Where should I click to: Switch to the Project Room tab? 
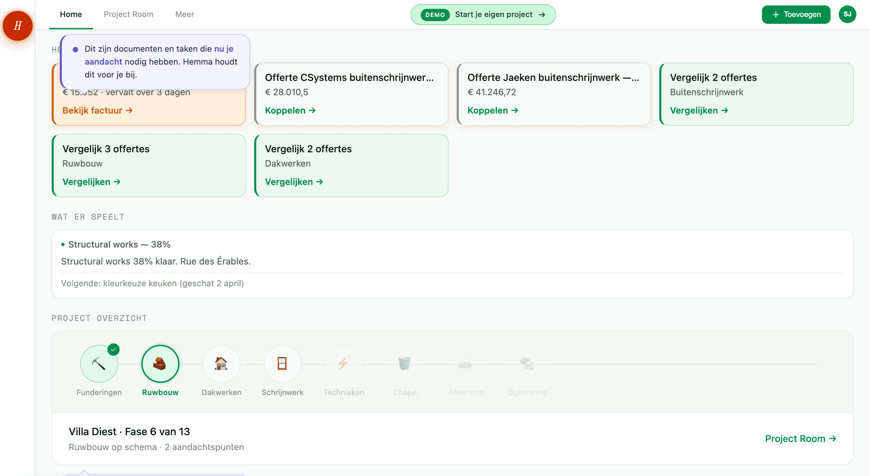pos(128,15)
